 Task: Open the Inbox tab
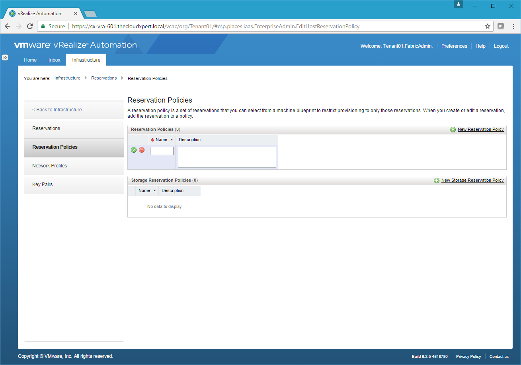[55, 60]
